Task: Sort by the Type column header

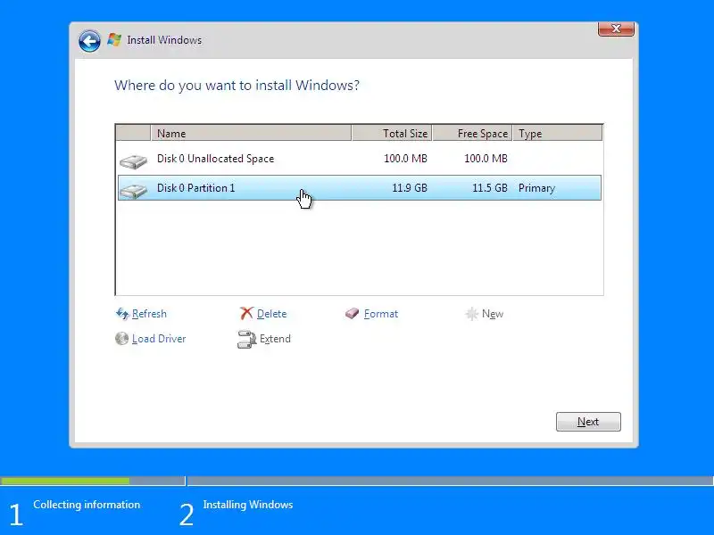Action: point(557,133)
